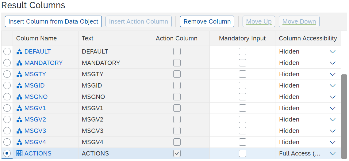Click the element icon beside MSGV1

click(x=19, y=108)
